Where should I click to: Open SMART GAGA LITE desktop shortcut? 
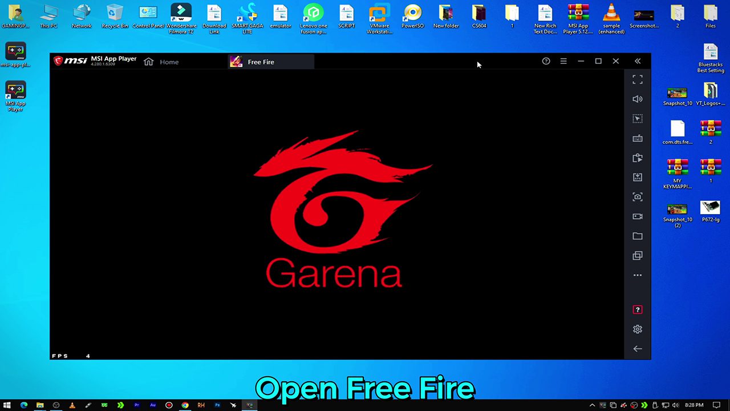(x=247, y=18)
